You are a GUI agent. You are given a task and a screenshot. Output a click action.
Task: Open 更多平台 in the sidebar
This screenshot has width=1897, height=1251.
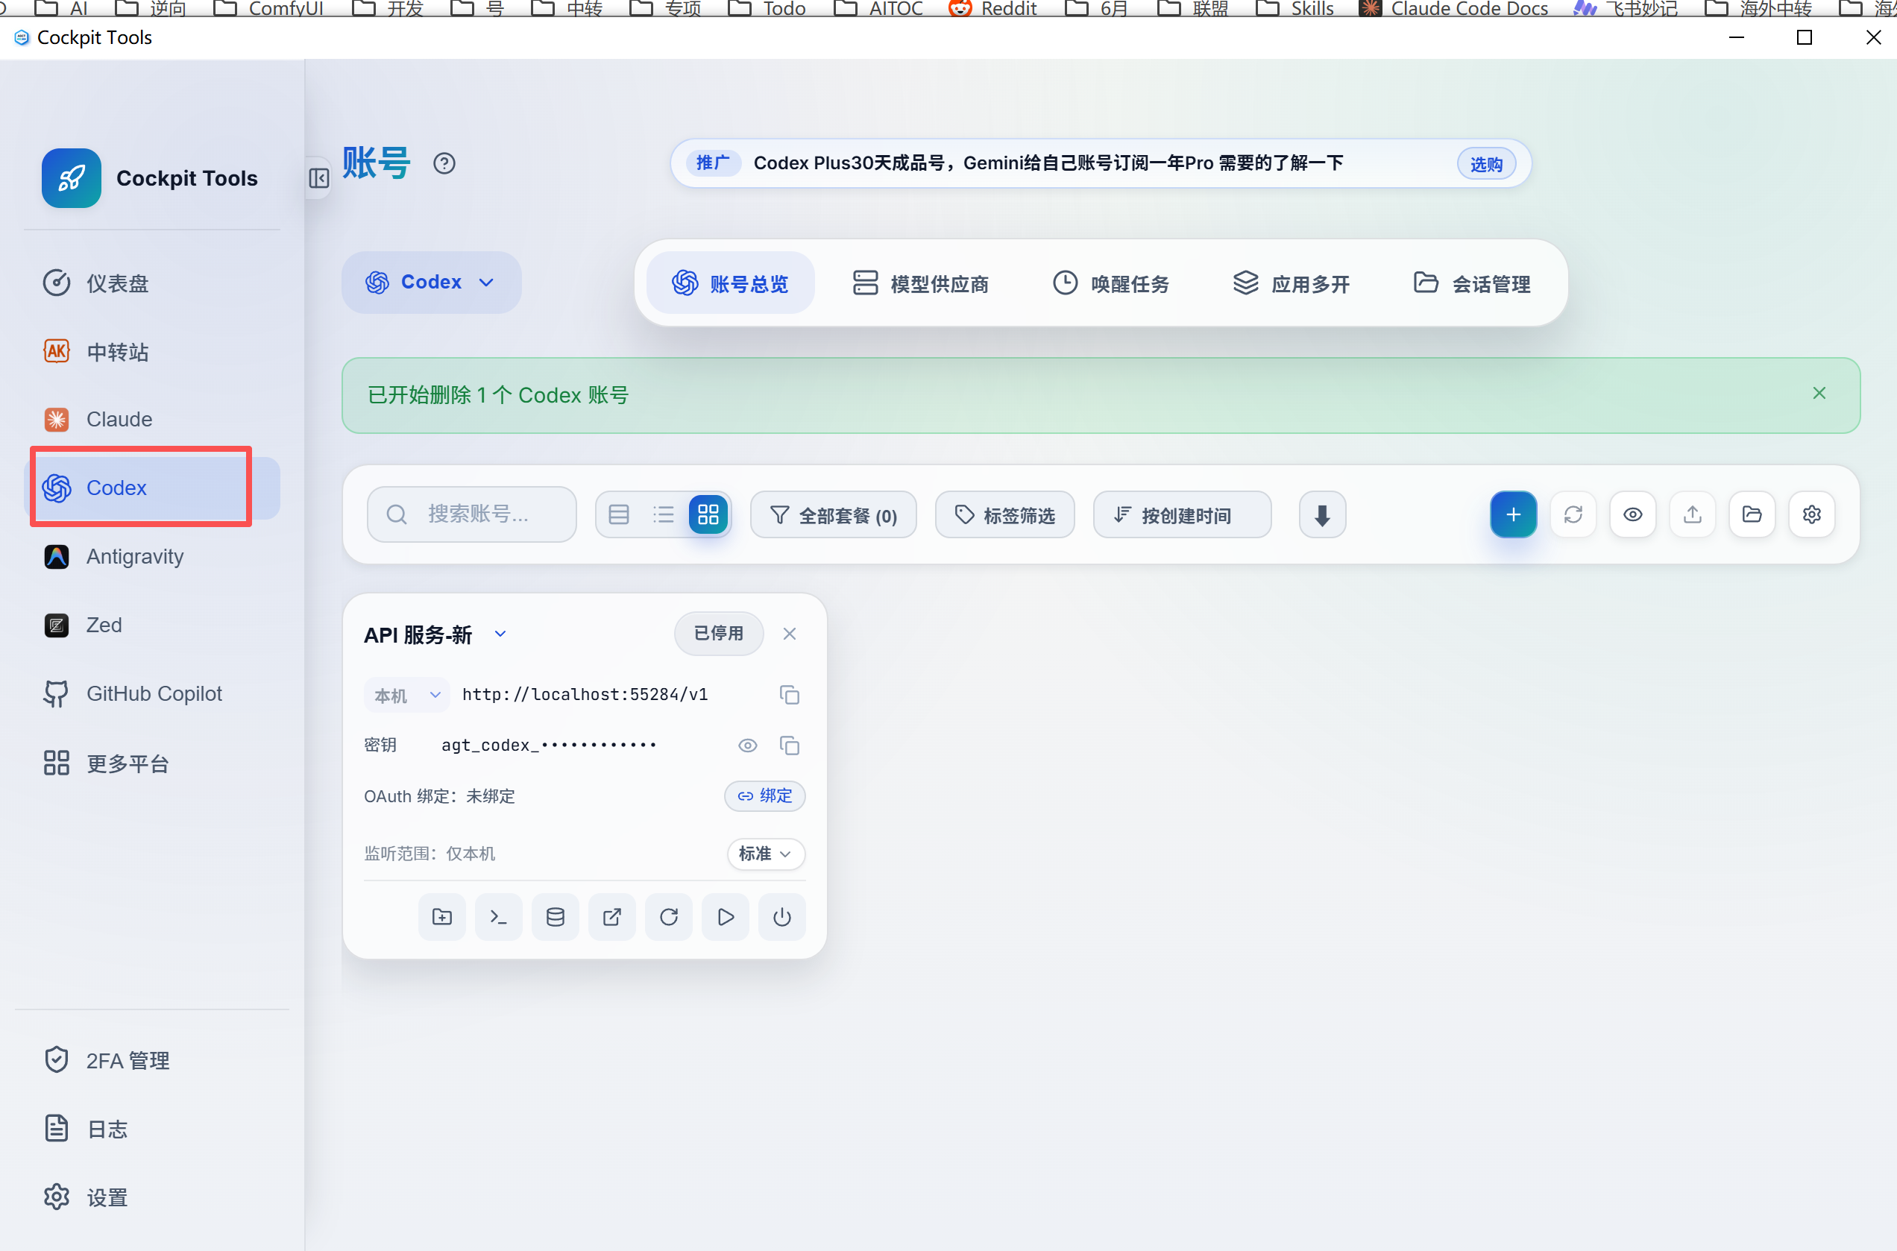coord(151,763)
